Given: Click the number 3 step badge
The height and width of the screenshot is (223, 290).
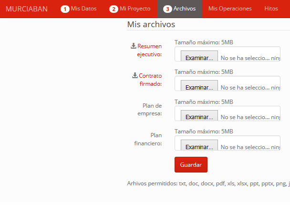Looking at the screenshot, I should tap(167, 9).
